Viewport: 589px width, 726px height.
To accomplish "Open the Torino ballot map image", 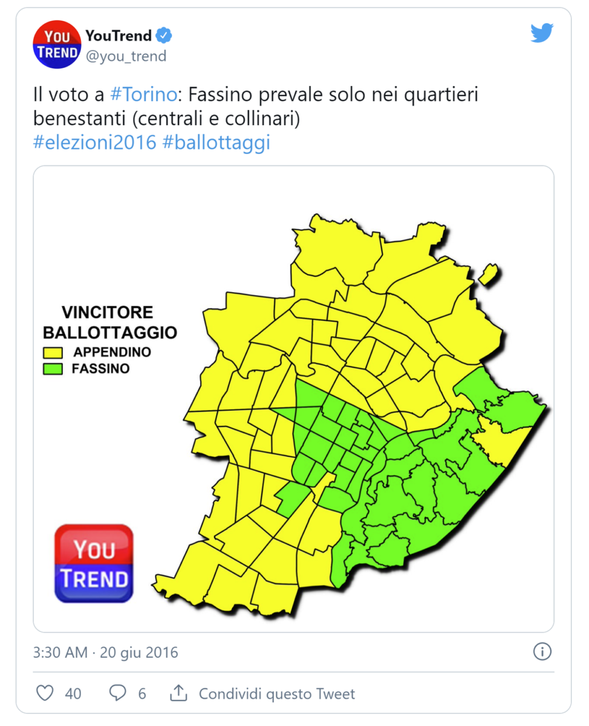I will click(363, 411).
